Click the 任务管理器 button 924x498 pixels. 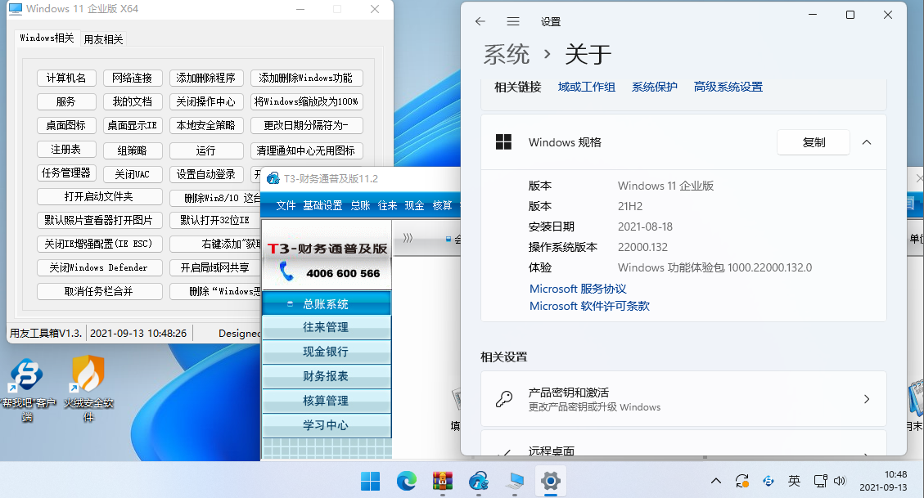[66, 173]
